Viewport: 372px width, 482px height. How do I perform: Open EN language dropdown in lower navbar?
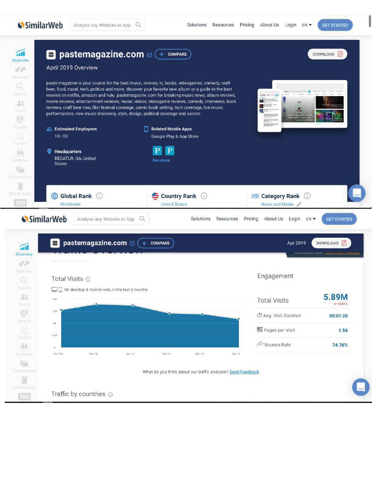point(310,219)
